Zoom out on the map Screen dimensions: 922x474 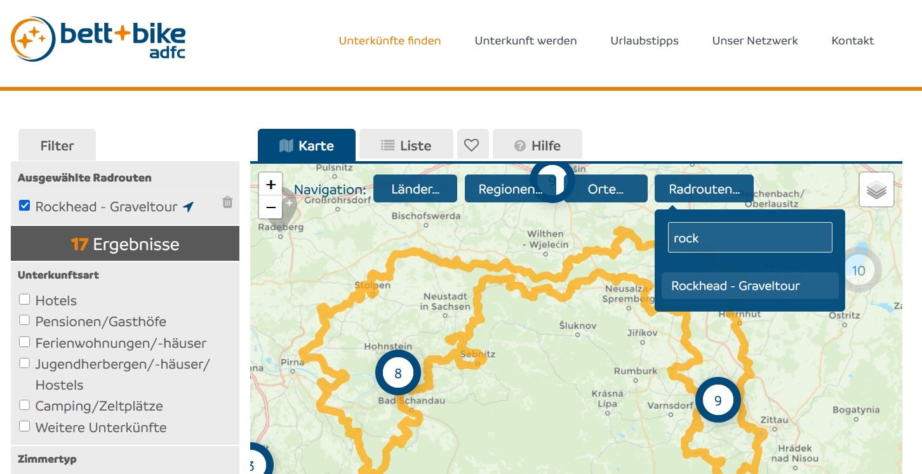click(x=271, y=207)
